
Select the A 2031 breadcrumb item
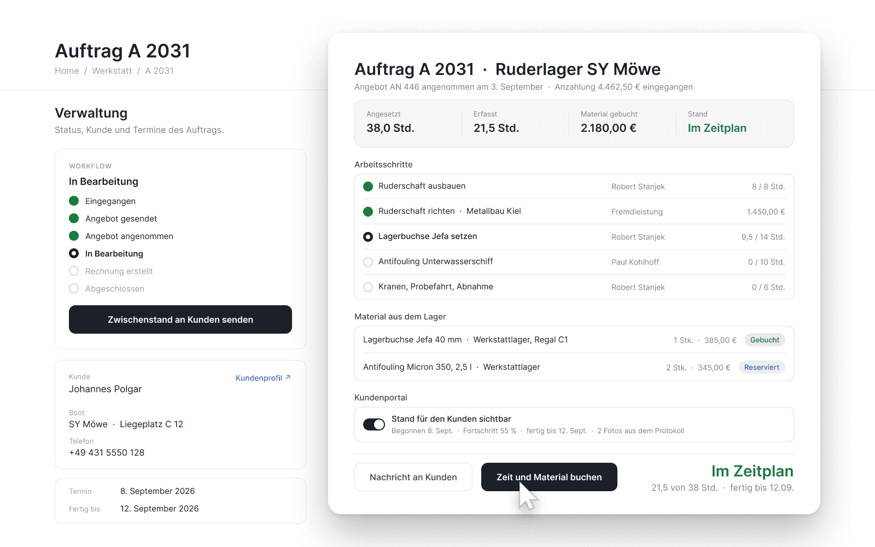point(159,71)
